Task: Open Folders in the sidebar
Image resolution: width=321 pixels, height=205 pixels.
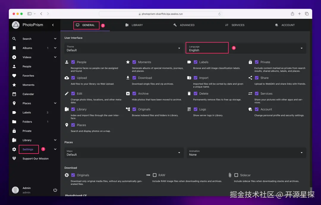Action: 27,122
